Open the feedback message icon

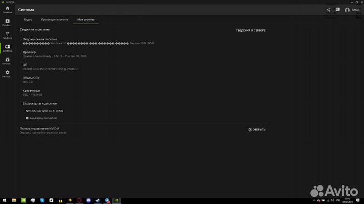[x=337, y=10]
